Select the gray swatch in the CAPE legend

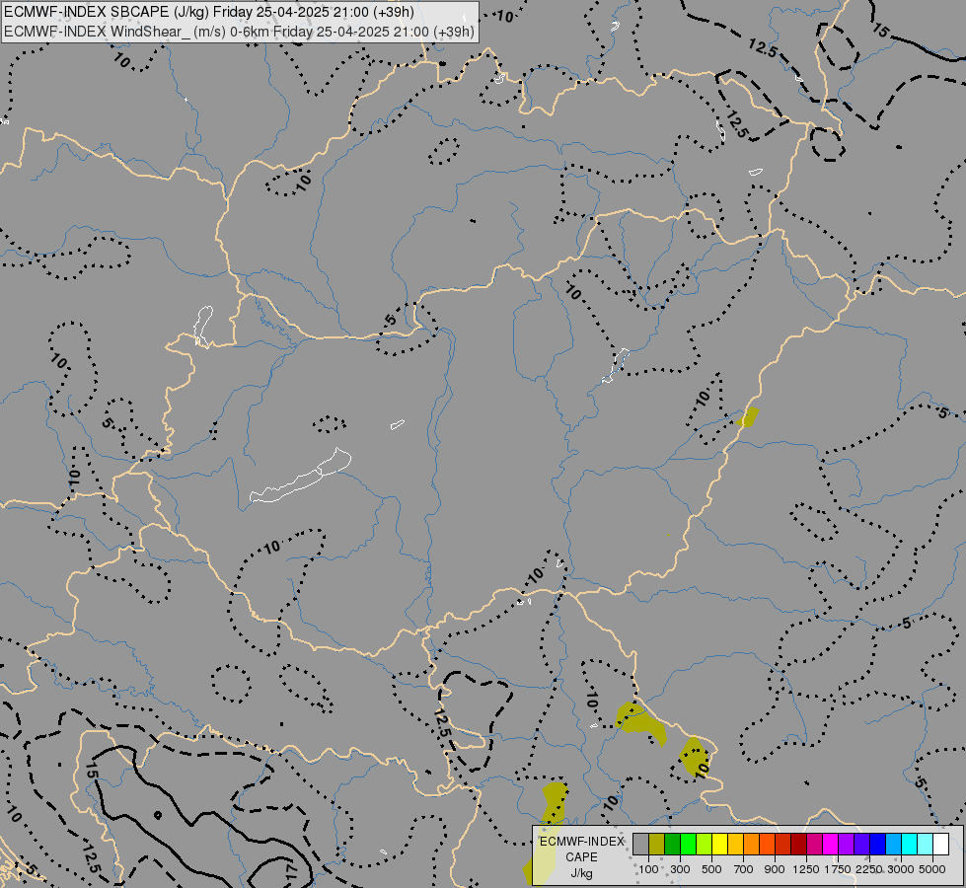(640, 844)
